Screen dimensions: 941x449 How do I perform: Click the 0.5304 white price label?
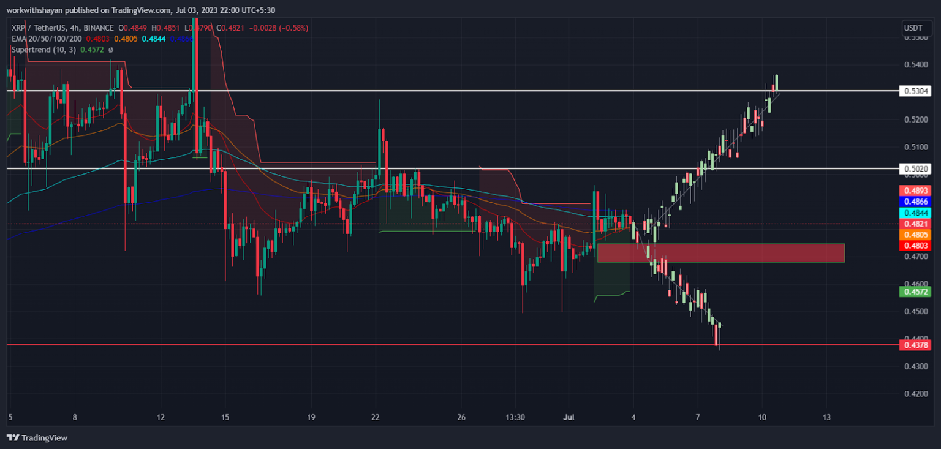tap(915, 91)
